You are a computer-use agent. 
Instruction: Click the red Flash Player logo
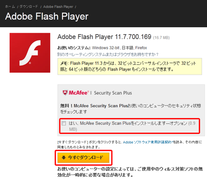30,53
